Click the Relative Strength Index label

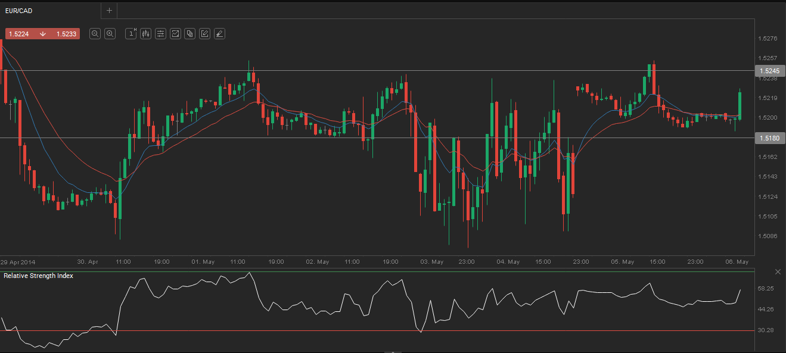pos(39,276)
